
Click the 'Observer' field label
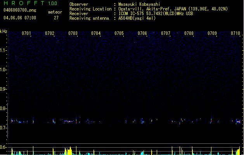point(79,4)
